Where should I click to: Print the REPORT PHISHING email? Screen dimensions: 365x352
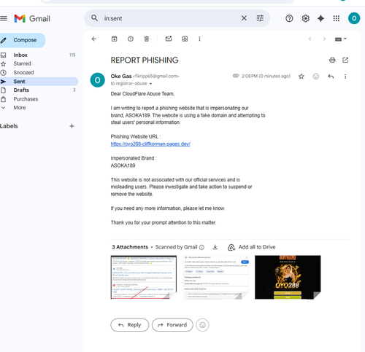click(332, 60)
